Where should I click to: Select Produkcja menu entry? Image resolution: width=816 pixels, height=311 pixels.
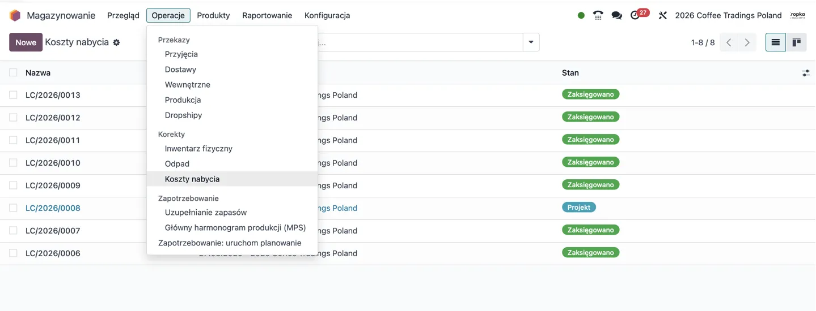coord(232,100)
